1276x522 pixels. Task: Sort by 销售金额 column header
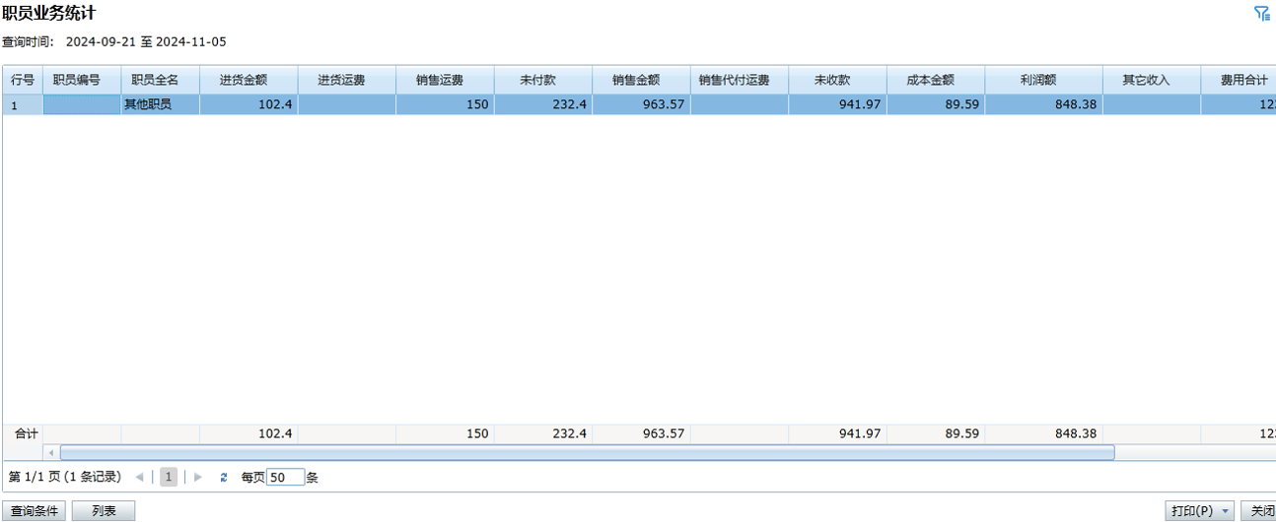(x=641, y=80)
